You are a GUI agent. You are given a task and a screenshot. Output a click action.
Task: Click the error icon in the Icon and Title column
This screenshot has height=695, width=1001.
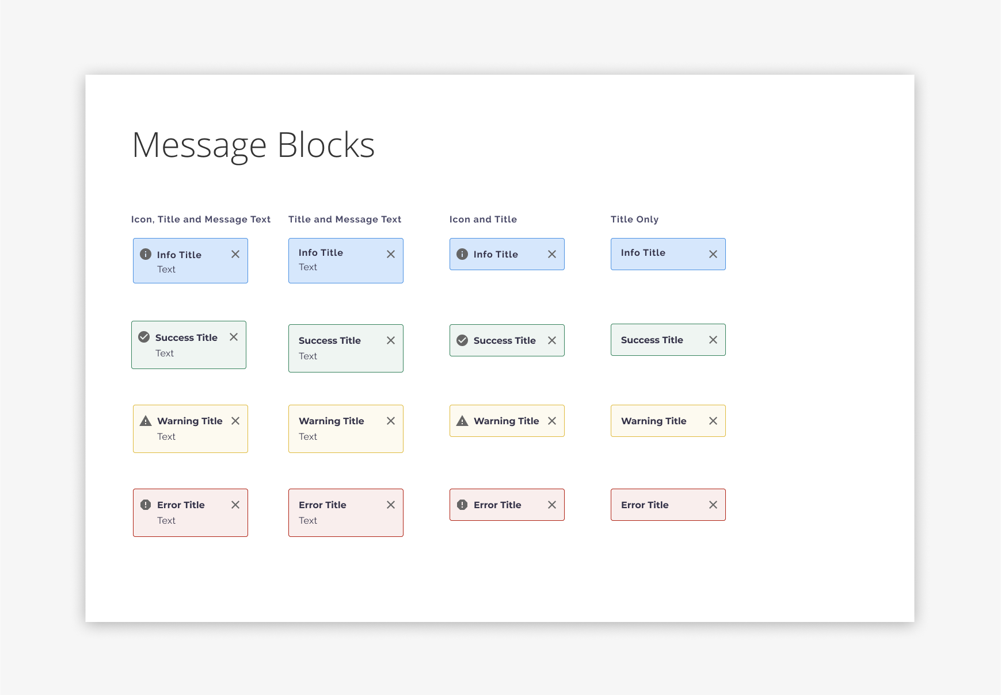(462, 505)
